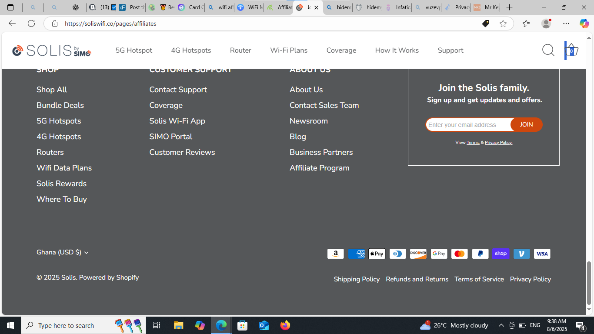
Task: Open the Wi-Fi Plans menu item
Action: [289, 50]
